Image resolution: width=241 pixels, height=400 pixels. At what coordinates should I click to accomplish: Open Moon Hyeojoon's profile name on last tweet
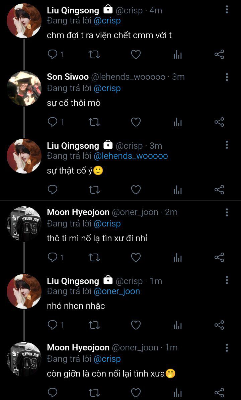78,348
